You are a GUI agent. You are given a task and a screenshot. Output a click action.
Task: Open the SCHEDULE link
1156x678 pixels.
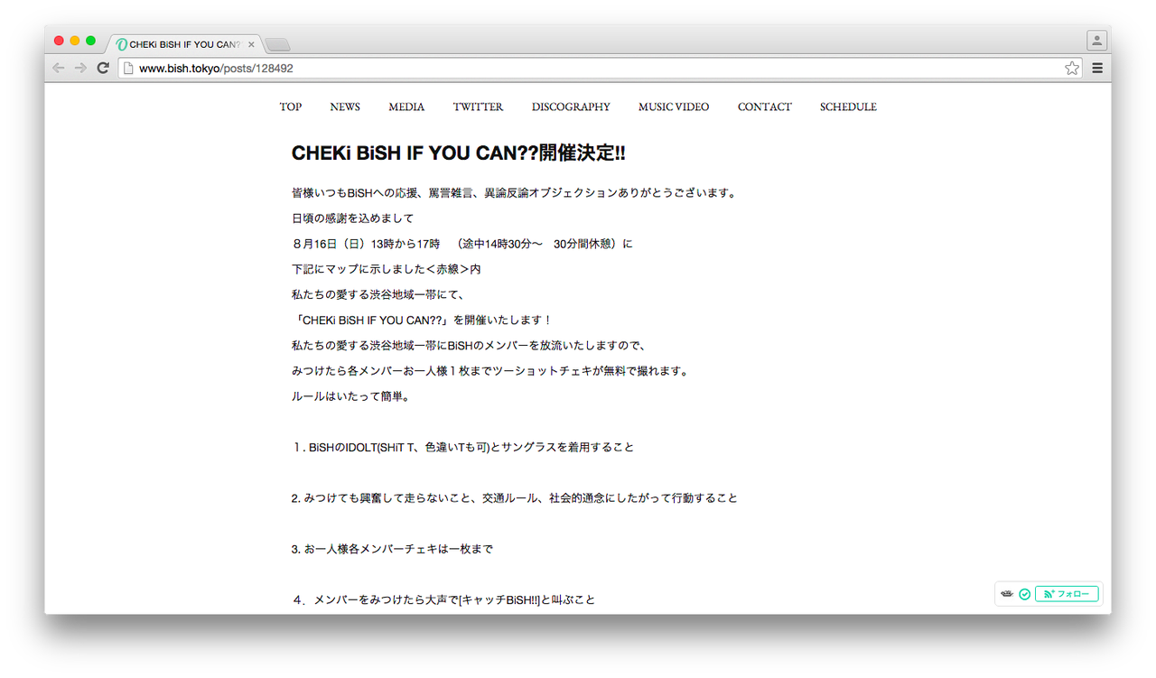click(847, 107)
